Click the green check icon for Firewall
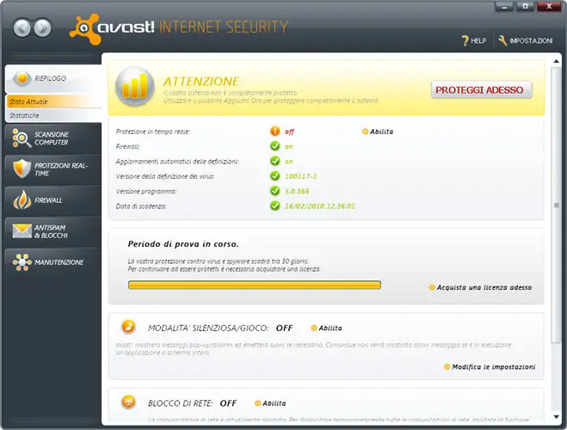The height and width of the screenshot is (430, 567). coord(274,146)
